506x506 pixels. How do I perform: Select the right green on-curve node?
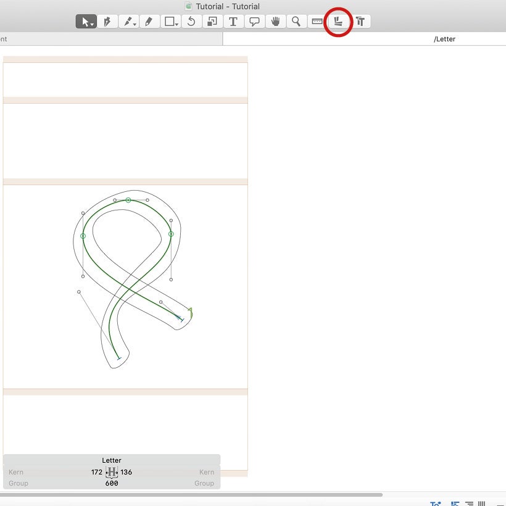pos(171,234)
